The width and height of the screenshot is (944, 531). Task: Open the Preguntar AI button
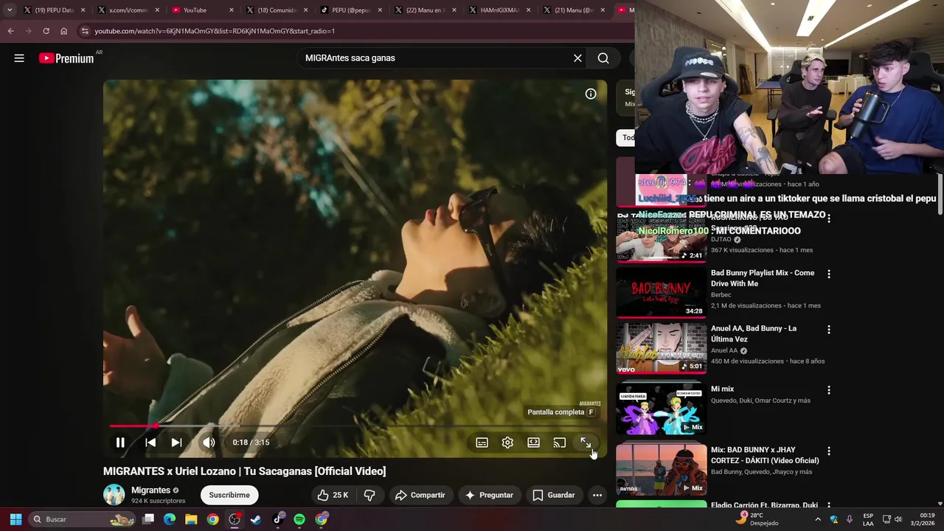[489, 495]
